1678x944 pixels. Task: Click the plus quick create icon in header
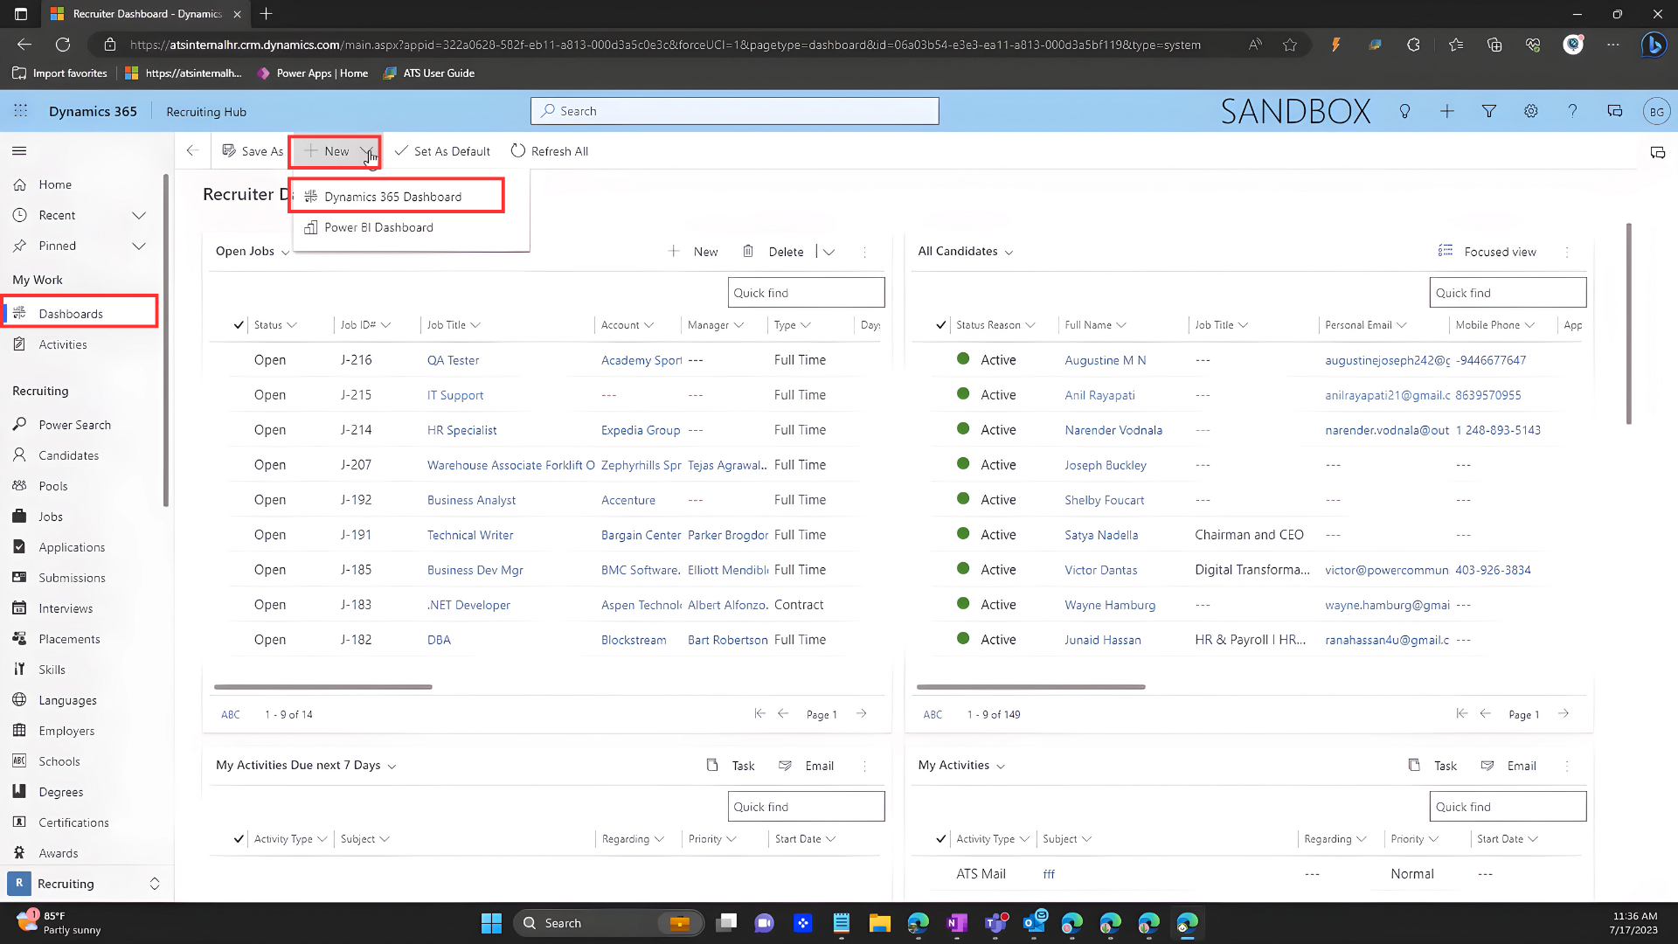[1447, 111]
